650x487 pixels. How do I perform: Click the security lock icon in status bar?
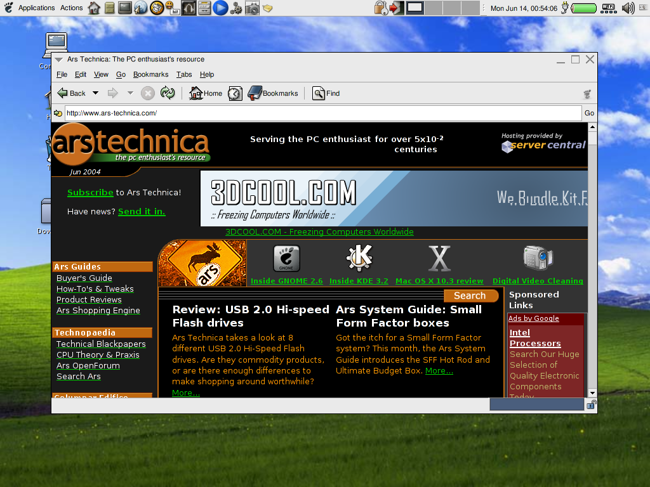(591, 405)
